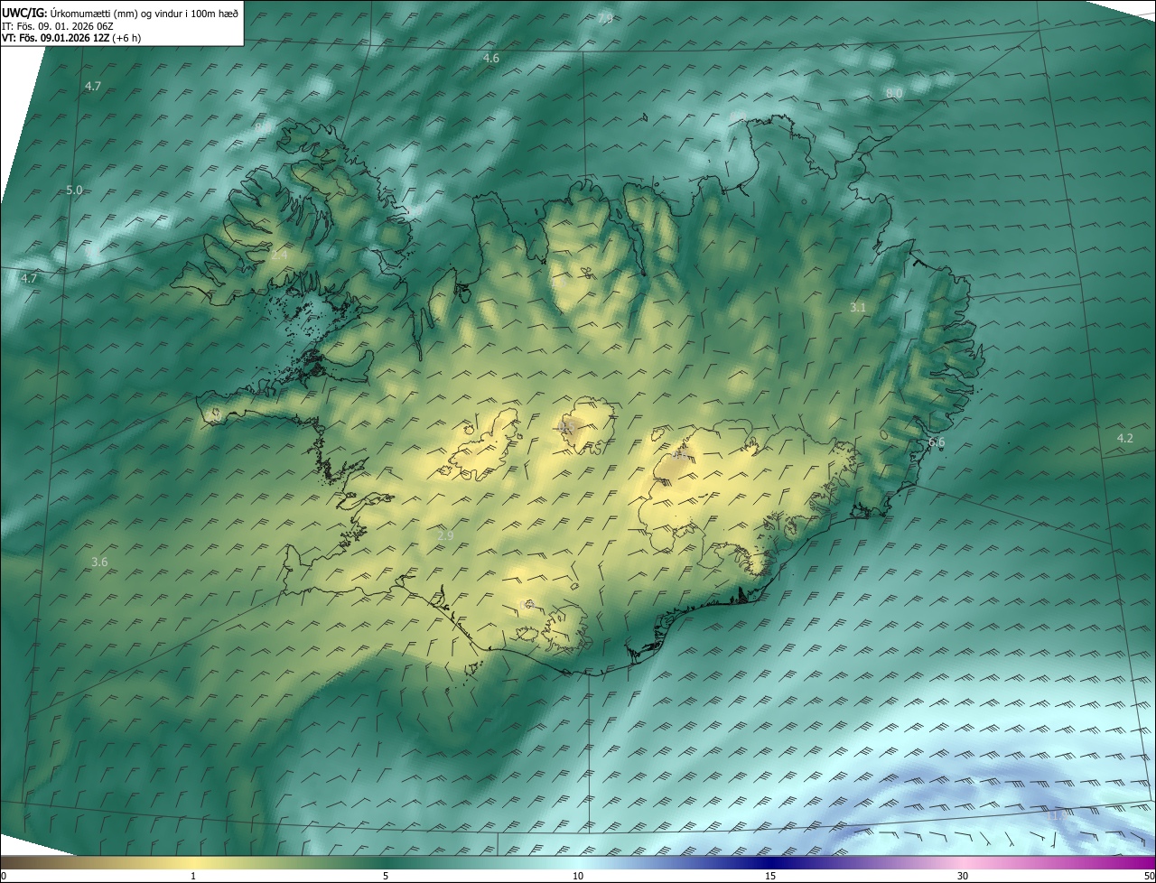Select the "IT: Fös. 09. 01. 2026 06Z" line
The height and width of the screenshot is (883, 1156).
56,26
